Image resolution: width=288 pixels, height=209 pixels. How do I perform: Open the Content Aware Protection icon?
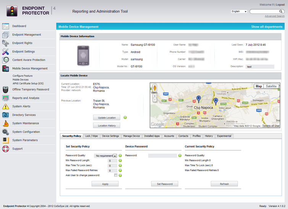[x=5, y=60]
